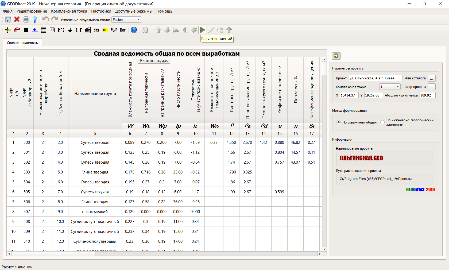The width and height of the screenshot is (449, 270).
Task: Click the vertical scrollbar down arrow of table
Action: 324,249
